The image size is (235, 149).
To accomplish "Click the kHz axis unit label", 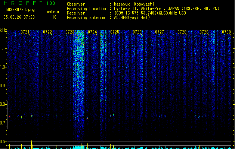I will click(3, 30).
